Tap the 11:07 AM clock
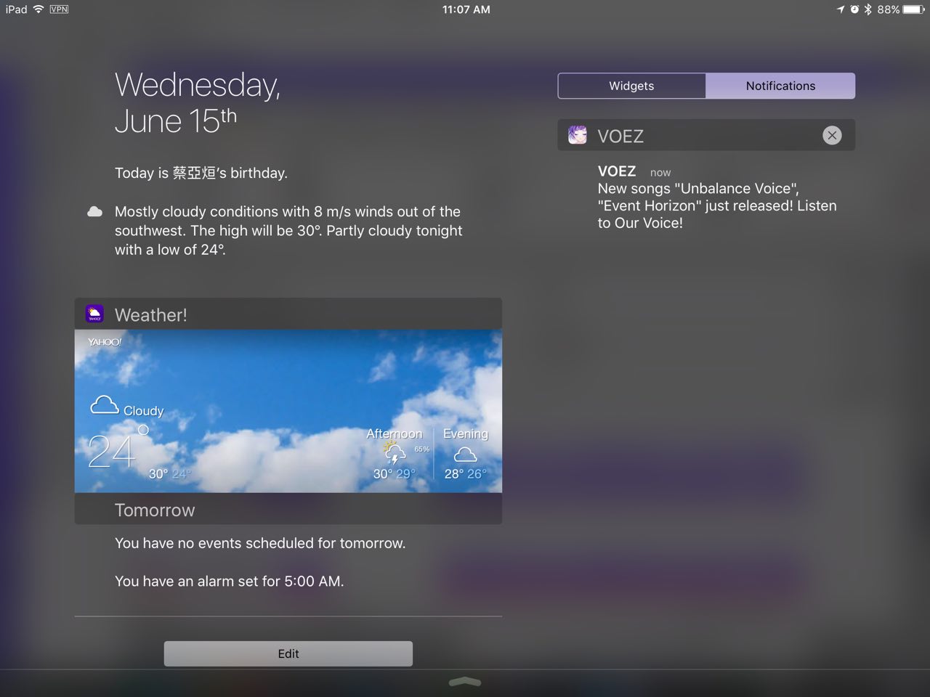Image resolution: width=930 pixels, height=697 pixels. (466, 9)
